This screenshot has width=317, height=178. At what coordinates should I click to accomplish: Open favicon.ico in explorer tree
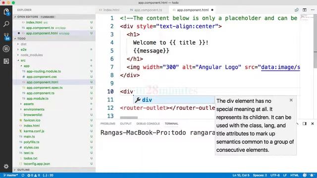coord(32,120)
